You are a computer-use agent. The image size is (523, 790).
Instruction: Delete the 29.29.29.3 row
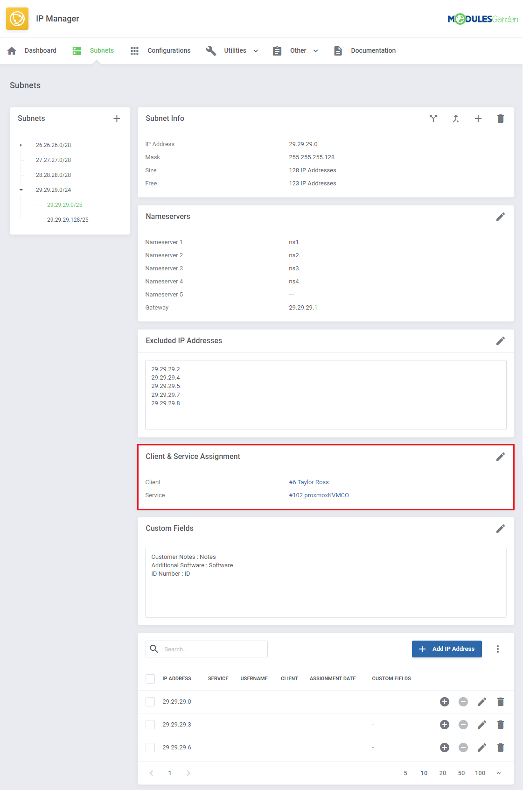click(x=501, y=725)
